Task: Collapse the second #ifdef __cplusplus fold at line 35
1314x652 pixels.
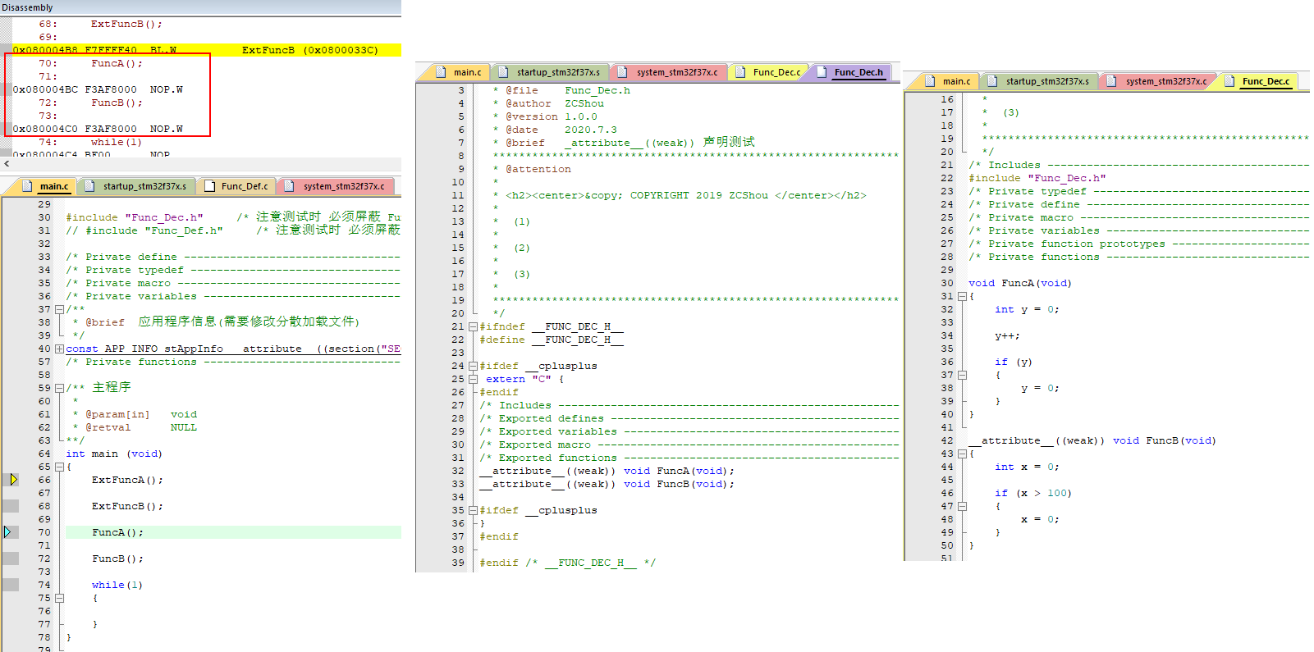Action: coord(473,510)
